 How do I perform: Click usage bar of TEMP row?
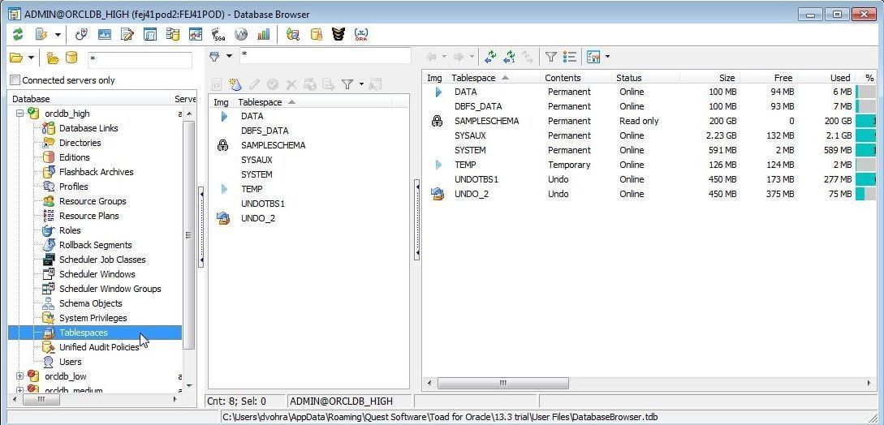point(866,165)
